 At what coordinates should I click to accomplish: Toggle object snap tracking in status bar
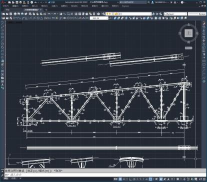click(146, 179)
